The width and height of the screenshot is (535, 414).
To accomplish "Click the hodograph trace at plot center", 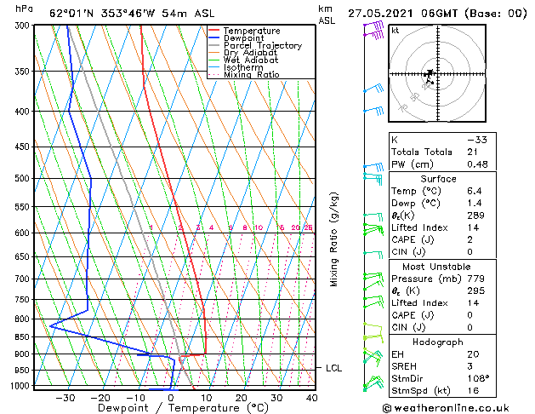I will [429, 76].
